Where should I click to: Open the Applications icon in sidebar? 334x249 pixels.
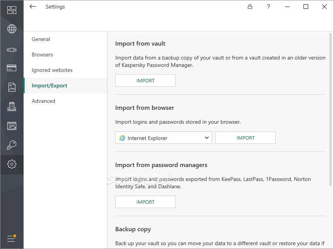click(12, 50)
